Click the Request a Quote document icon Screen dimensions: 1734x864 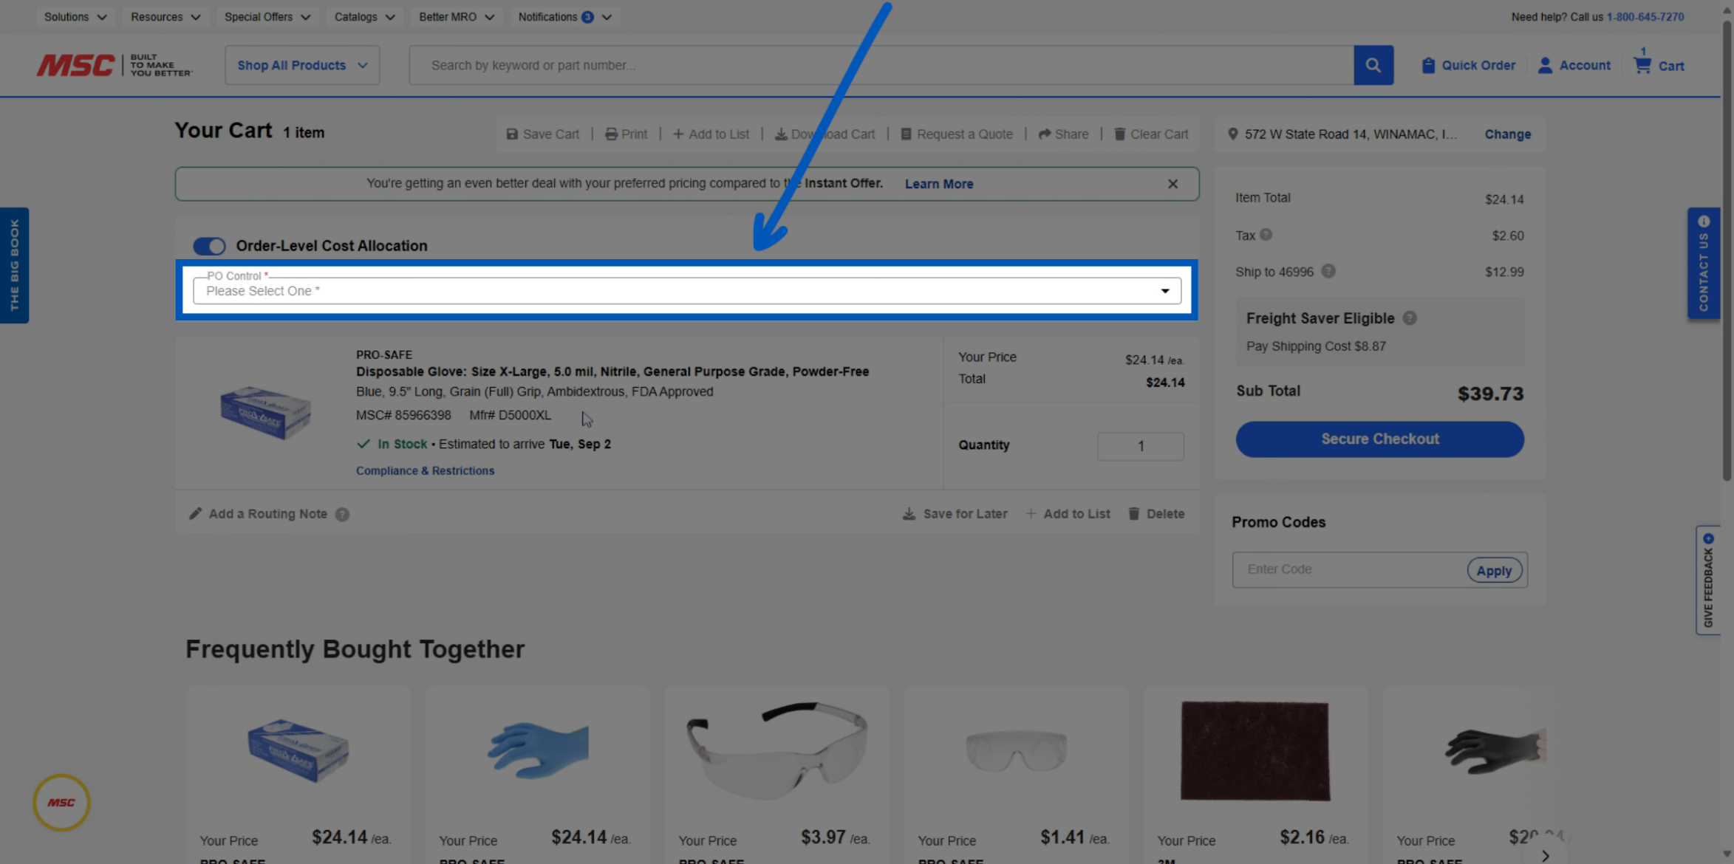pos(906,134)
